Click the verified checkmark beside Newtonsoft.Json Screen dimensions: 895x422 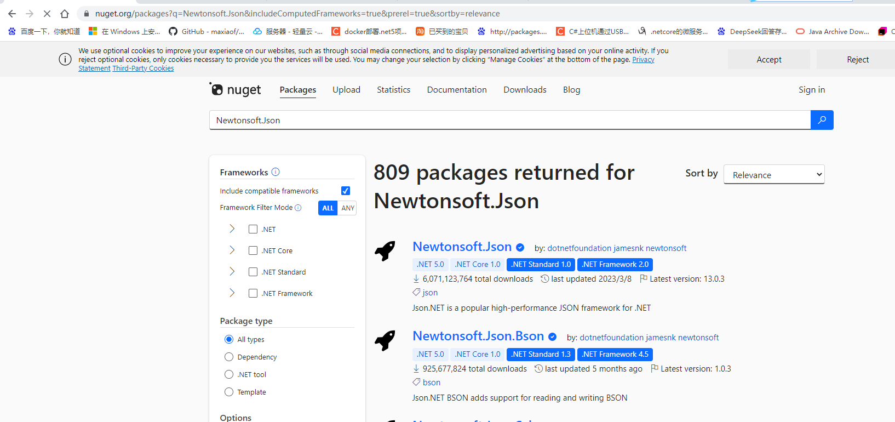tap(520, 247)
